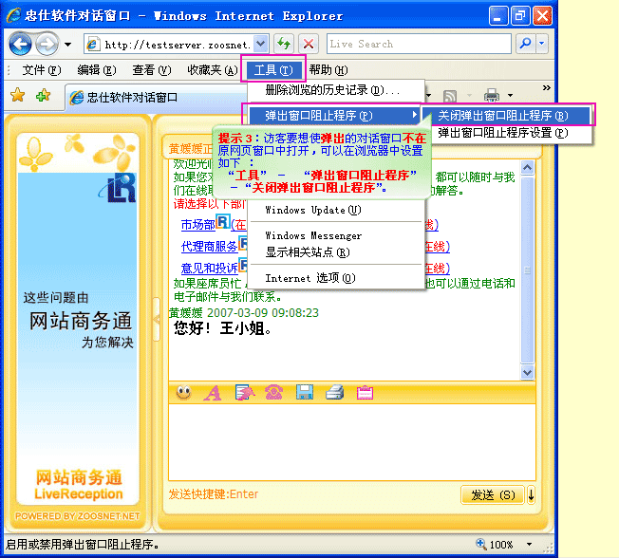This screenshot has width=619, height=558.
Task: Print the chat with the printer icon
Action: pos(334,392)
